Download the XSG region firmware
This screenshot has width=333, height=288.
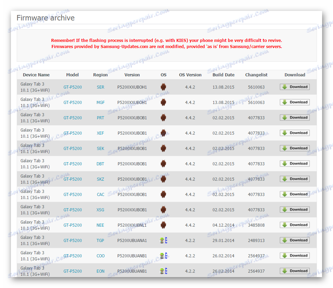[x=294, y=210]
